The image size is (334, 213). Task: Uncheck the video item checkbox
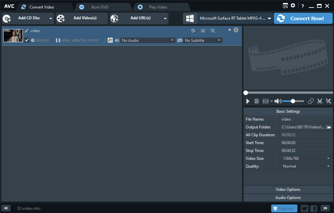tap(27, 40)
